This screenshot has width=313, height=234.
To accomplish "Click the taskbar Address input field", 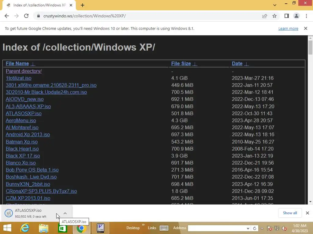I will (217, 228).
